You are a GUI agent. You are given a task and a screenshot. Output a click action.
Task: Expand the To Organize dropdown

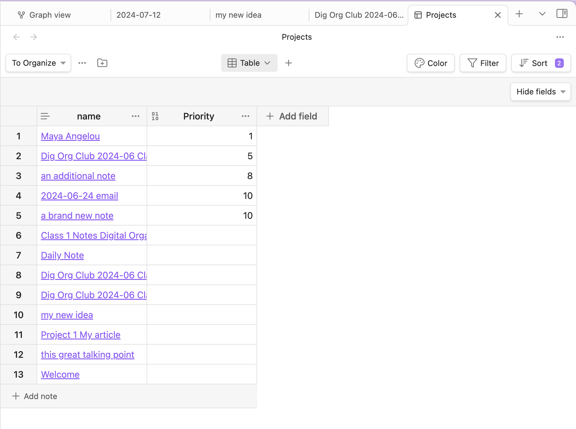tap(38, 63)
